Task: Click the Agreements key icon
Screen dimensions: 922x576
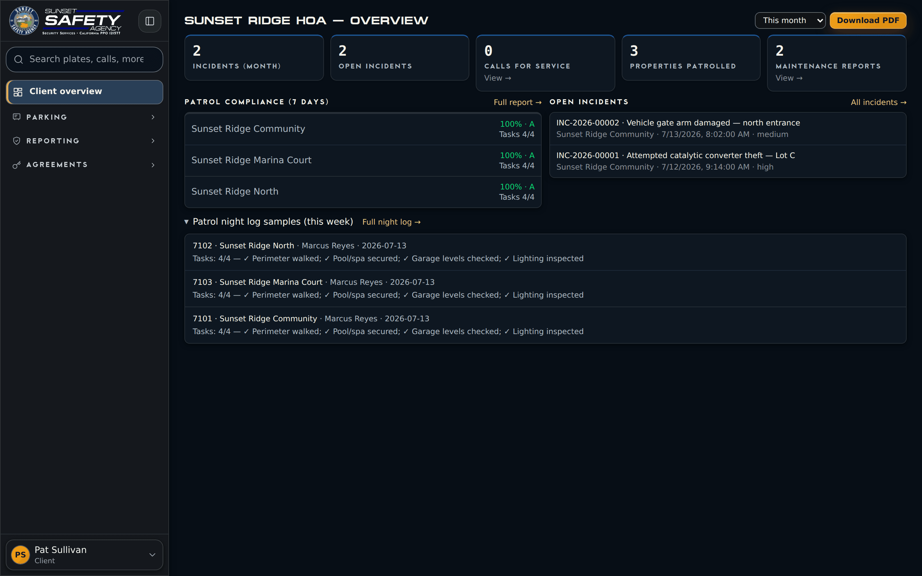Action: (17, 165)
